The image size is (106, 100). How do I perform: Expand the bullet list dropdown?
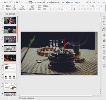point(81,6)
